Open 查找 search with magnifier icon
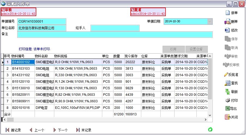246x135 pixels. pos(227,83)
